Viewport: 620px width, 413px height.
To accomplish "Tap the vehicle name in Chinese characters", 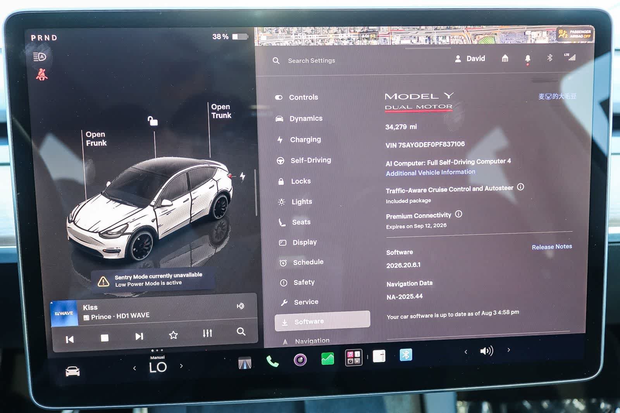I will 557,96.
